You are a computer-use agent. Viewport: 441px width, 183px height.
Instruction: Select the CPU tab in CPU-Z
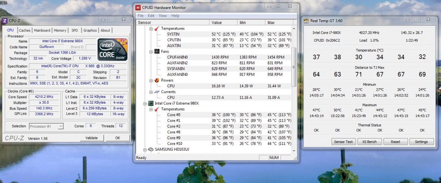11,30
